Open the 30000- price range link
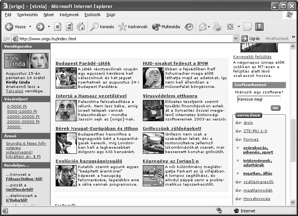 coord(14,127)
